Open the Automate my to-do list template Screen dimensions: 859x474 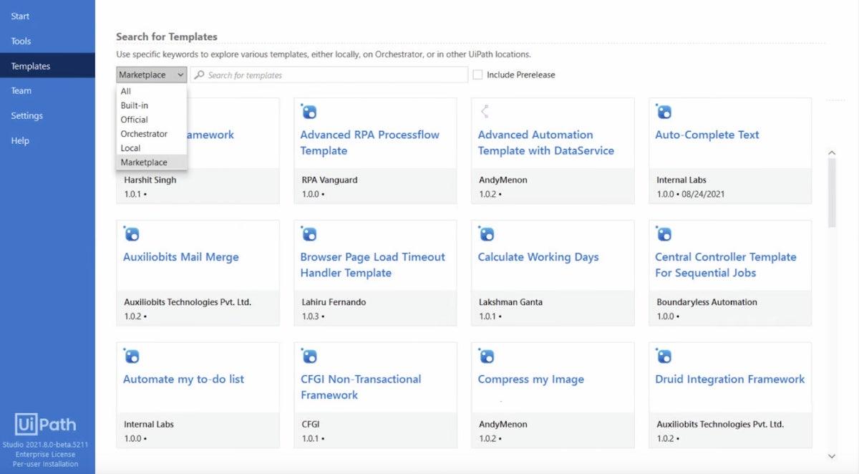[x=183, y=379]
